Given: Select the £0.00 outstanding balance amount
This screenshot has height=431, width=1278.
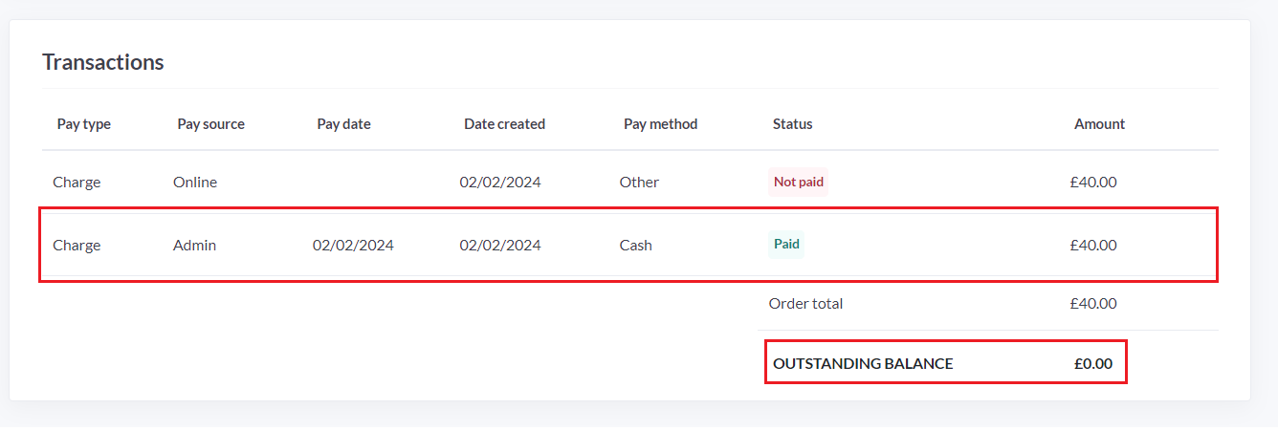Looking at the screenshot, I should pos(1093,364).
